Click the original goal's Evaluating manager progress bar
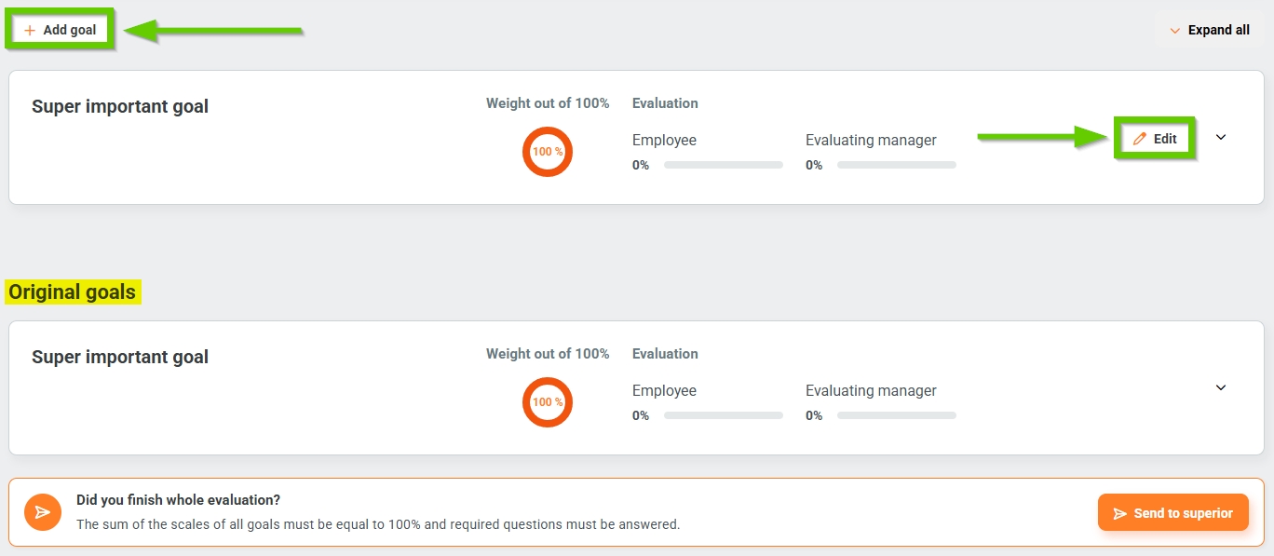The height and width of the screenshot is (556, 1274). pos(897,415)
